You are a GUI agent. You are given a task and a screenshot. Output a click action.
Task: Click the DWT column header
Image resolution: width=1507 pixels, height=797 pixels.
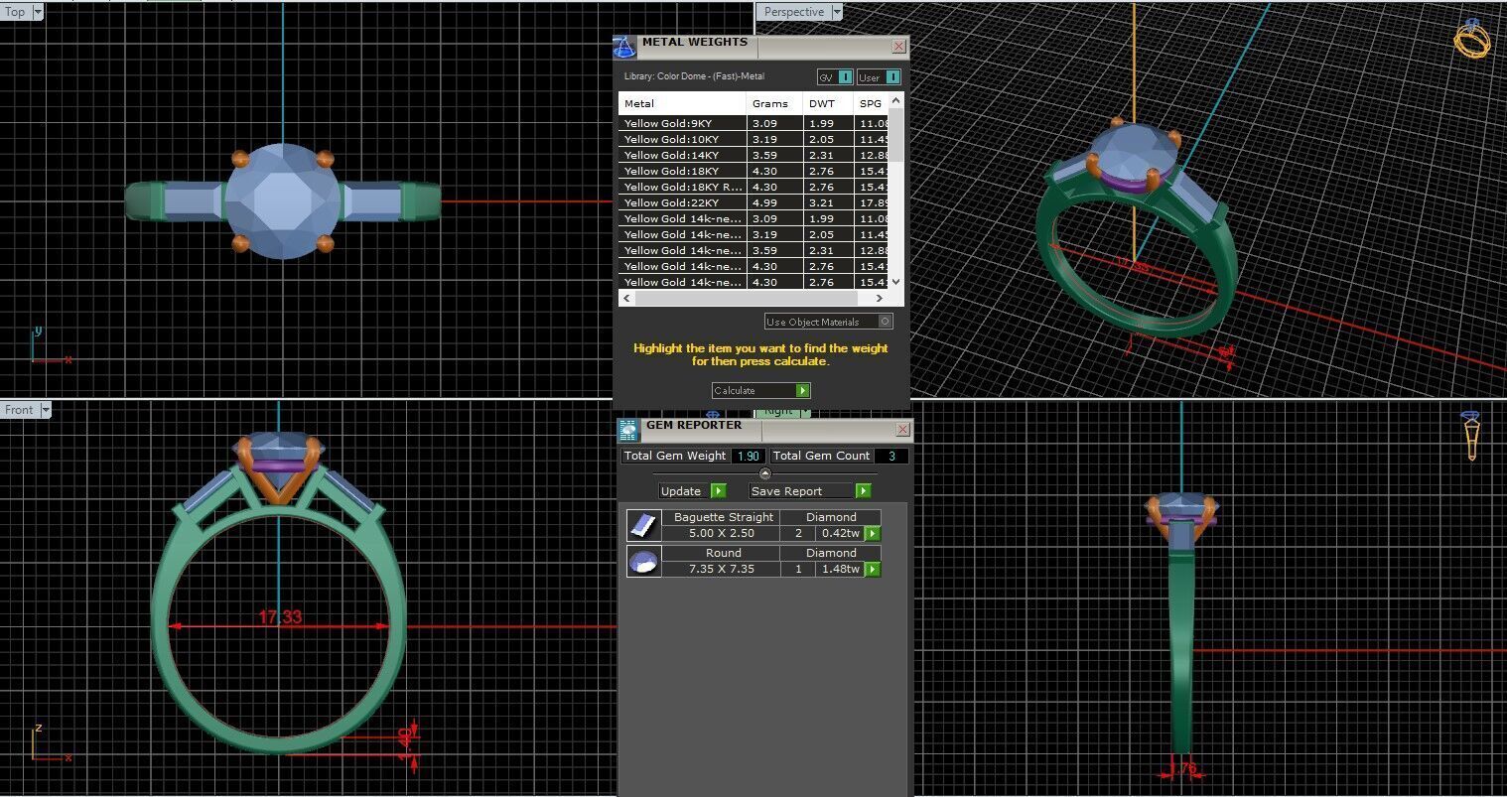[828, 103]
